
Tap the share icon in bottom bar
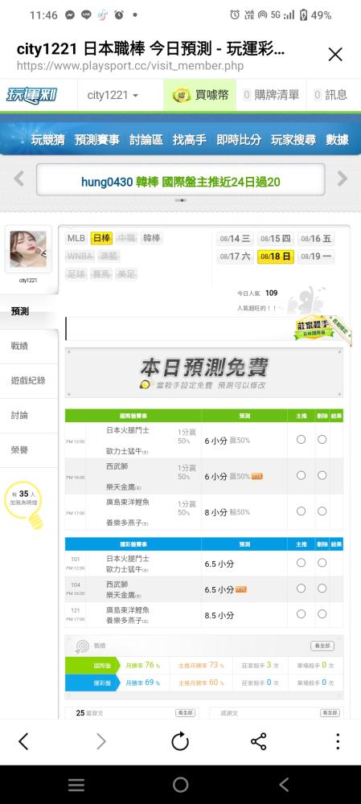258,741
